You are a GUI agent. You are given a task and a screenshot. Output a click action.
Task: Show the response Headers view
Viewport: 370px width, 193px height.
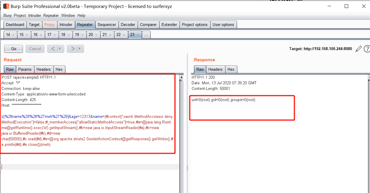click(x=216, y=69)
